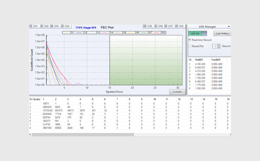Select the PreBER value 6.93E-007

pos(200,67)
